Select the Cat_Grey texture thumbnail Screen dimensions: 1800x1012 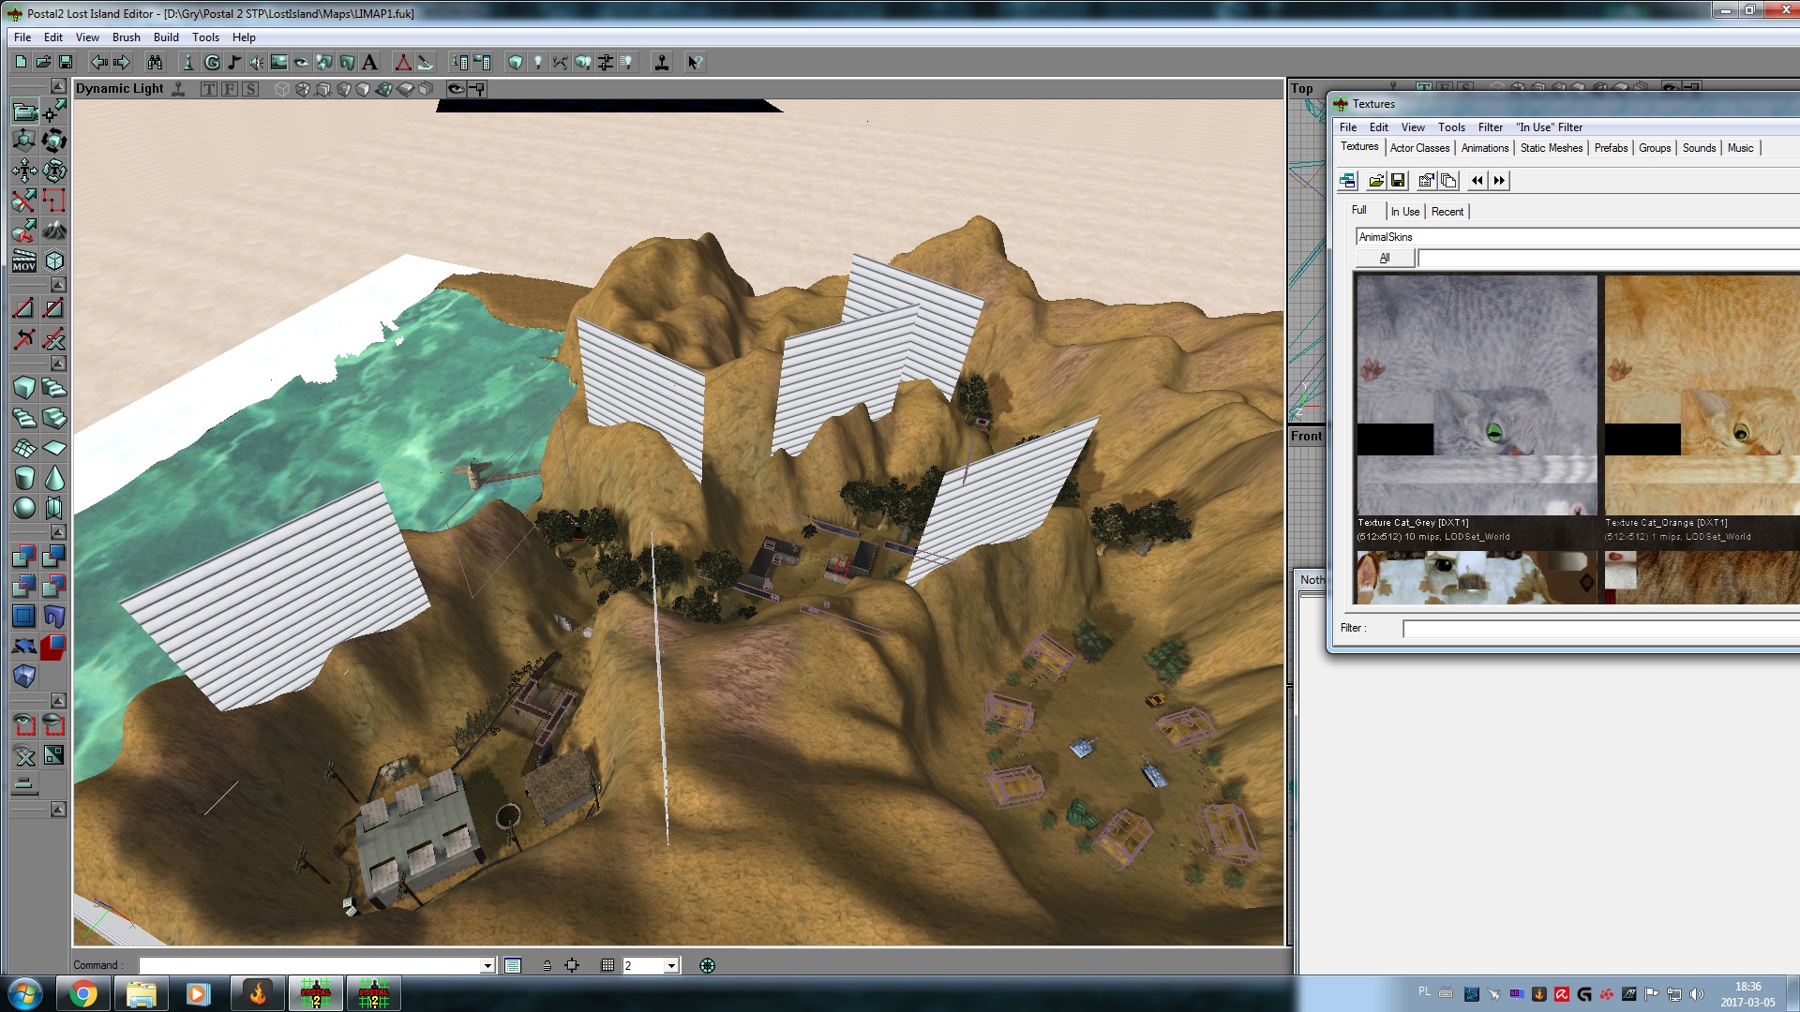tap(1477, 394)
